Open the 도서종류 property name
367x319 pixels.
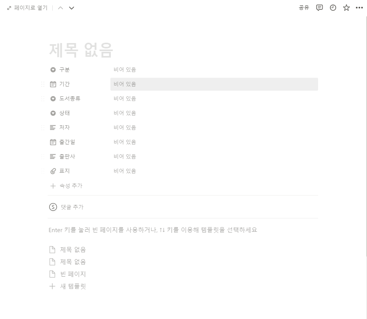coord(70,99)
